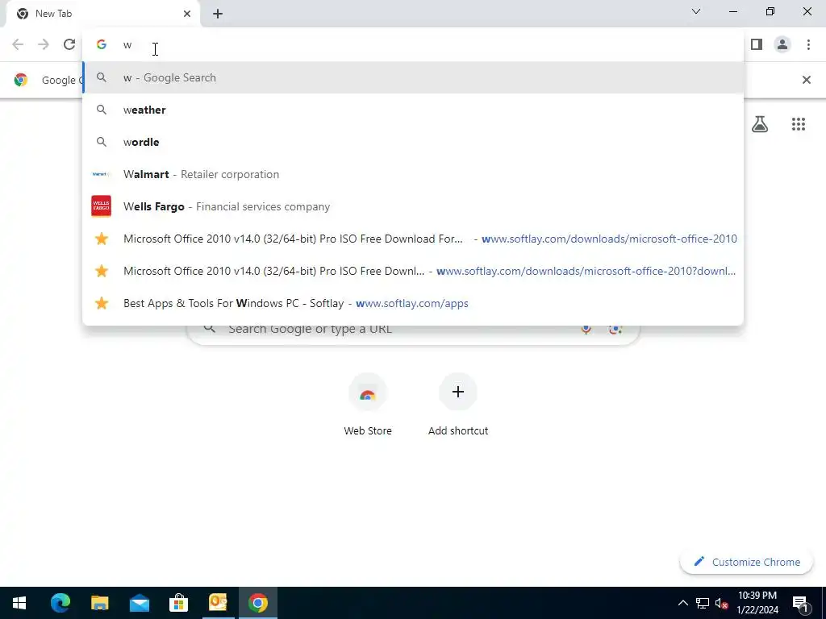Open the Google apps grid
Screen dimensions: 826x619
tap(798, 124)
